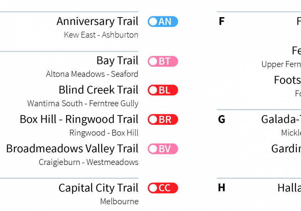
Task: Click the Craigieburn - Westmeadows subtitle
Action: tap(88, 162)
